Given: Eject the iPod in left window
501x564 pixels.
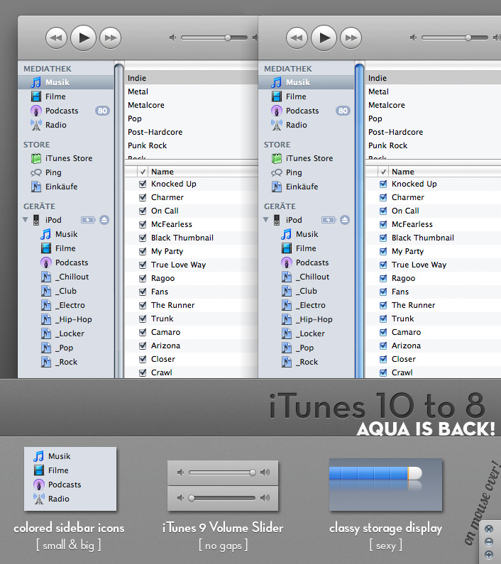Looking at the screenshot, I should [x=104, y=220].
